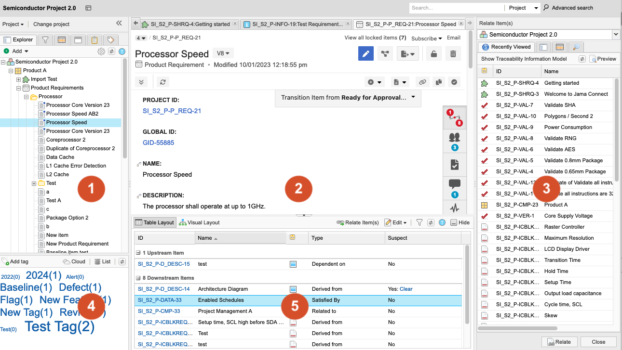Click the top Search input field
The height and width of the screenshot is (350, 622).
click(x=456, y=8)
